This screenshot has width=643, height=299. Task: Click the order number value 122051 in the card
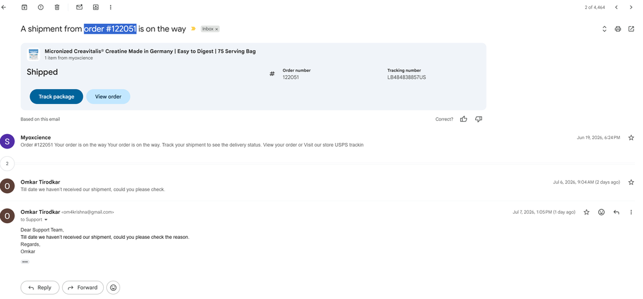[291, 77]
